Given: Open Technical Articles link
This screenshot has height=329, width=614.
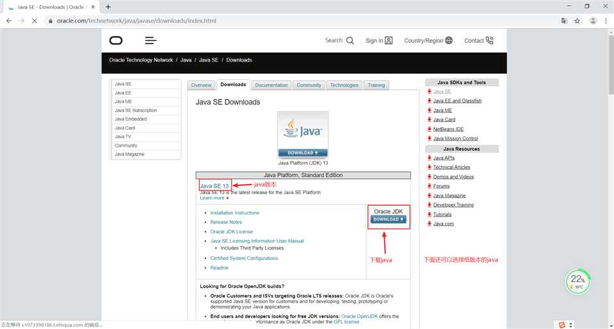Looking at the screenshot, I should pos(451,167).
